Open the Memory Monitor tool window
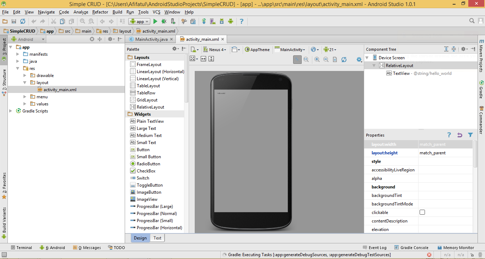Viewport: 485px width, 259px height. (456, 248)
